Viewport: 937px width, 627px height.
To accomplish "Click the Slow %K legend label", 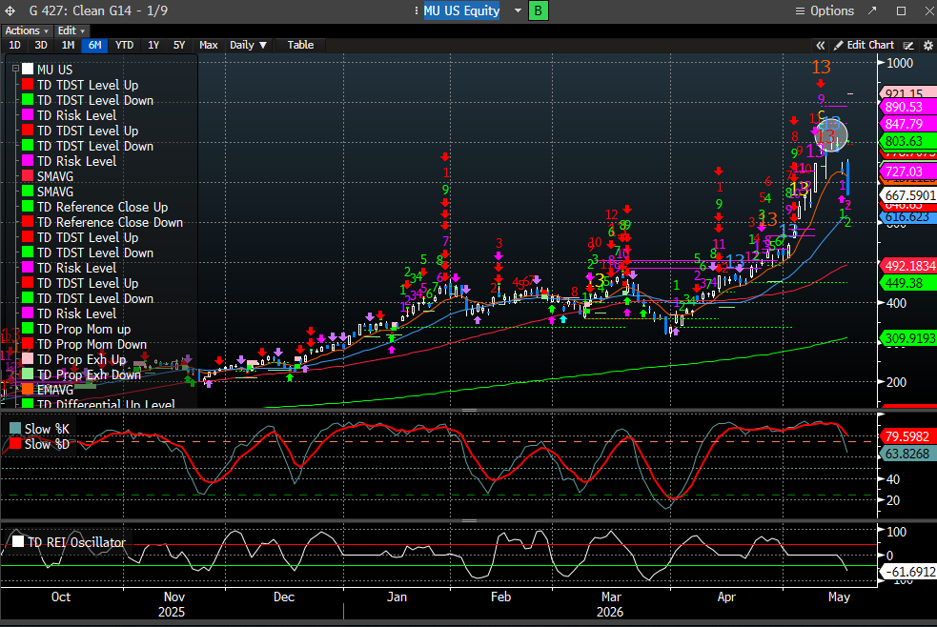I will tap(47, 430).
